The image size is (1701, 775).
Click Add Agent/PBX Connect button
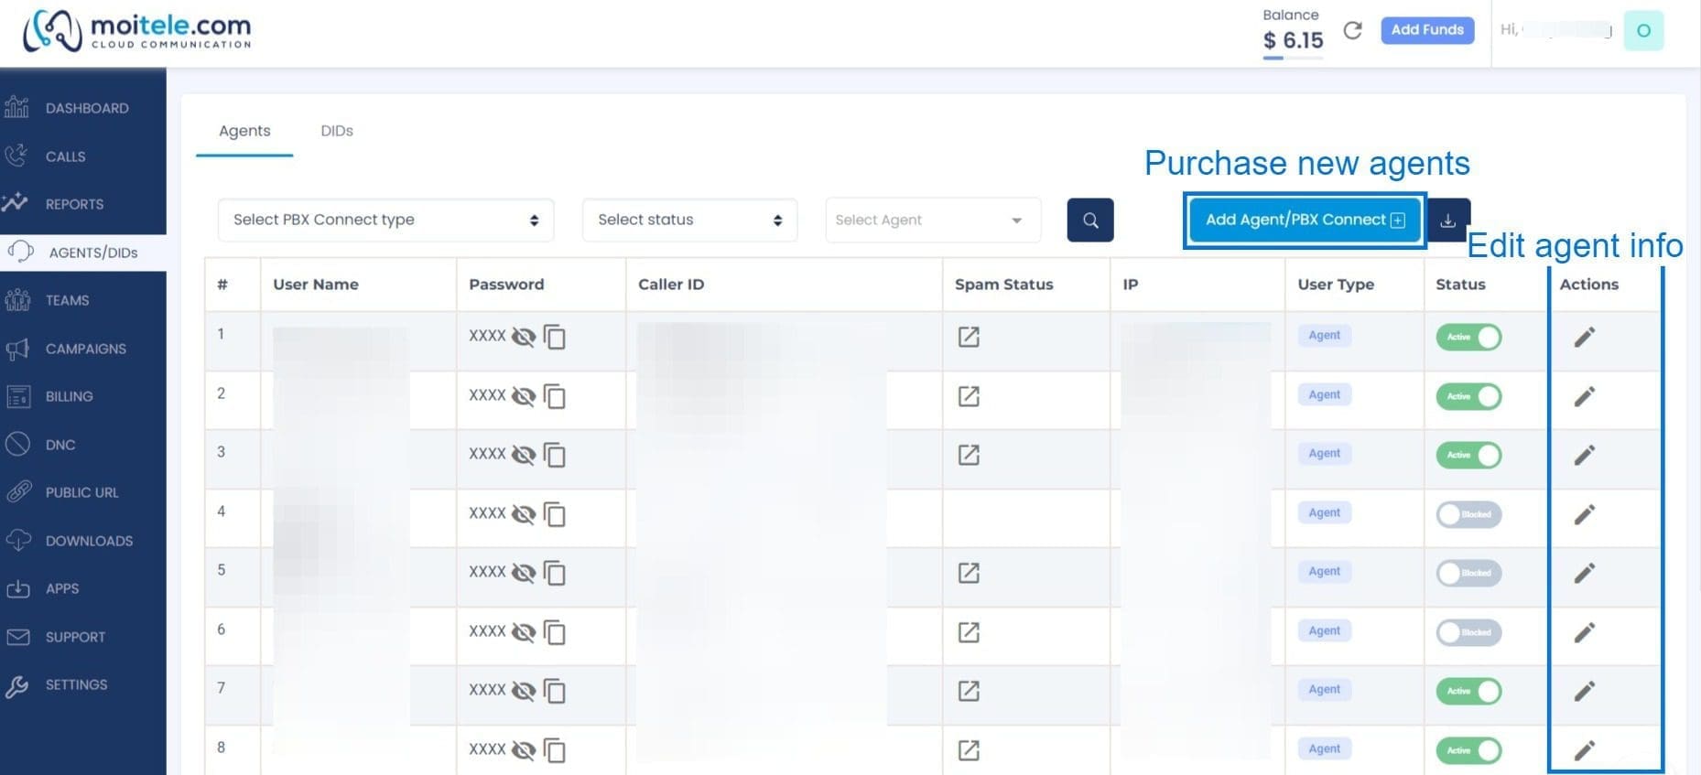click(1305, 221)
